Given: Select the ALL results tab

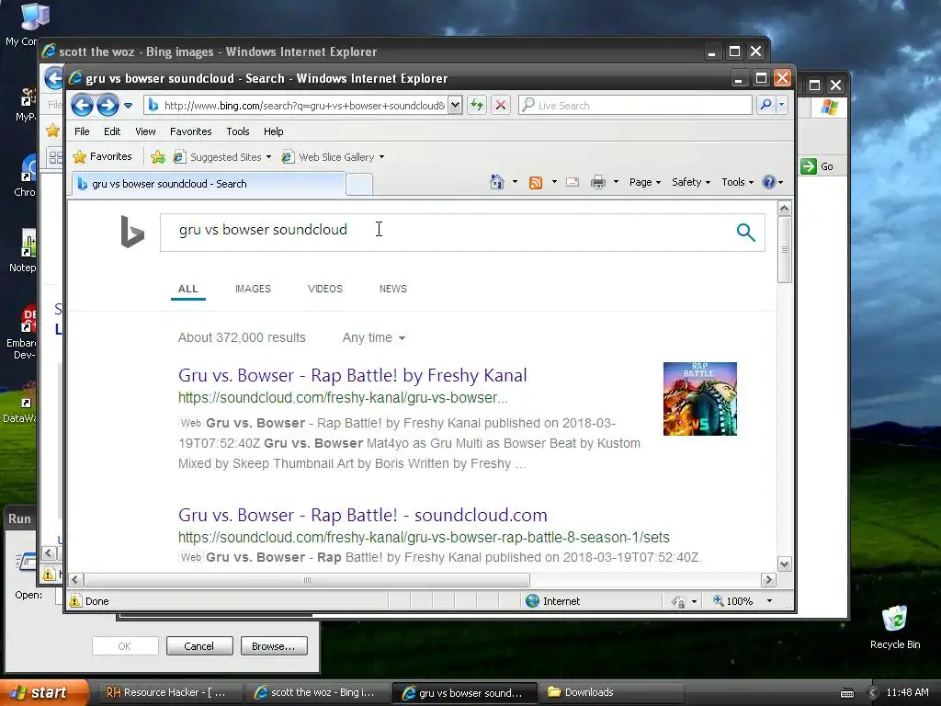Looking at the screenshot, I should (187, 289).
